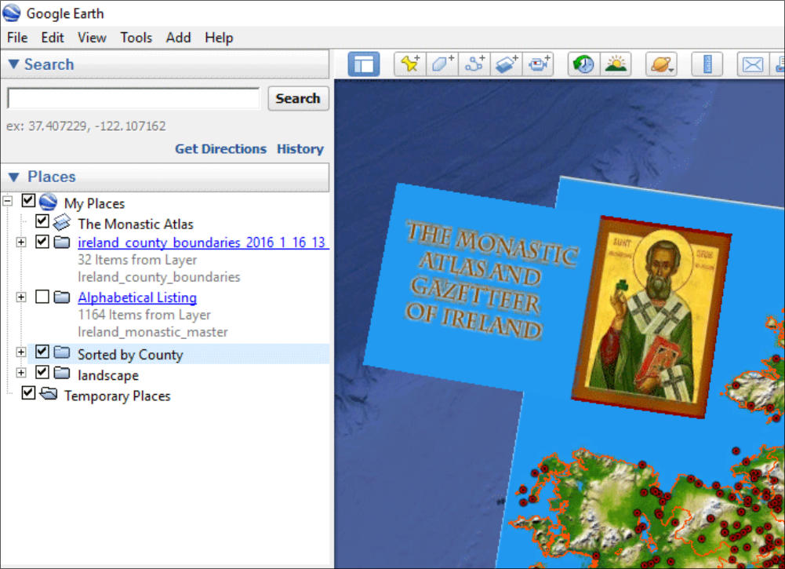
Task: Click the landscape folder icon
Action: pos(62,373)
